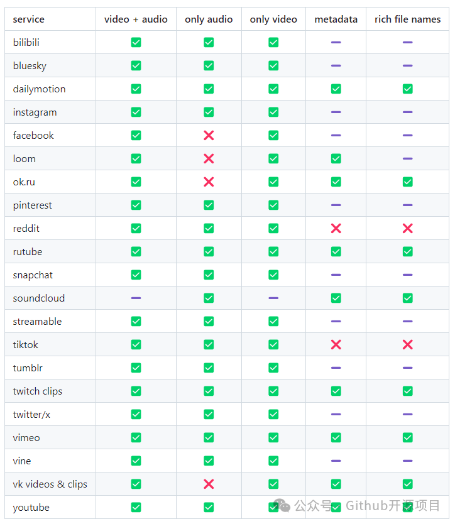Select the "instagram" service name
This screenshot has width=455, height=524.
pos(35,112)
